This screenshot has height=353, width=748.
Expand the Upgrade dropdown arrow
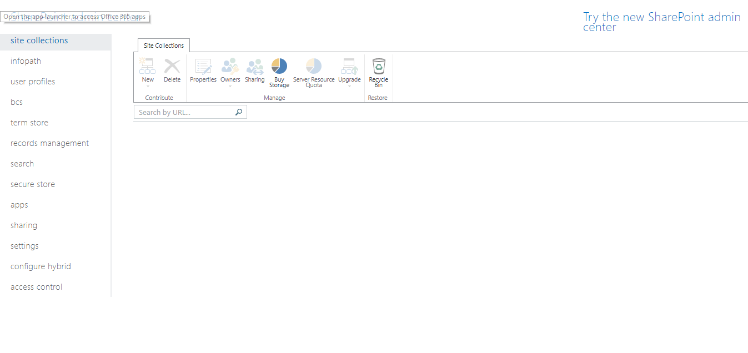tap(349, 86)
